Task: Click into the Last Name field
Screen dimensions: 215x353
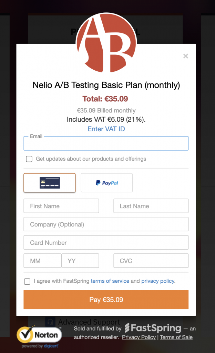Action: (x=151, y=206)
